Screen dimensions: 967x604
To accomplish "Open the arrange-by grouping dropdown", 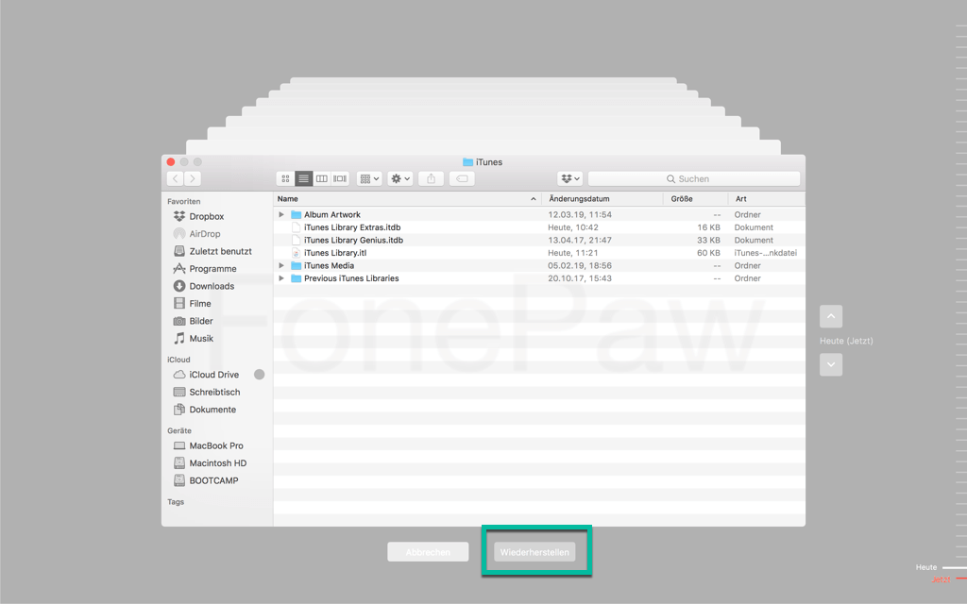I will click(x=369, y=178).
